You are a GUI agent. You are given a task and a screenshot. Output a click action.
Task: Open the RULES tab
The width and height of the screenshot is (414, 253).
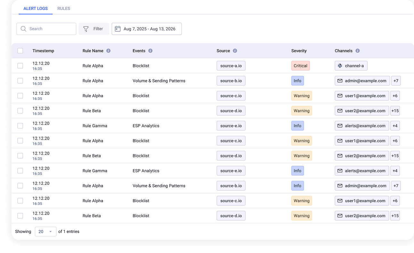coord(64,9)
